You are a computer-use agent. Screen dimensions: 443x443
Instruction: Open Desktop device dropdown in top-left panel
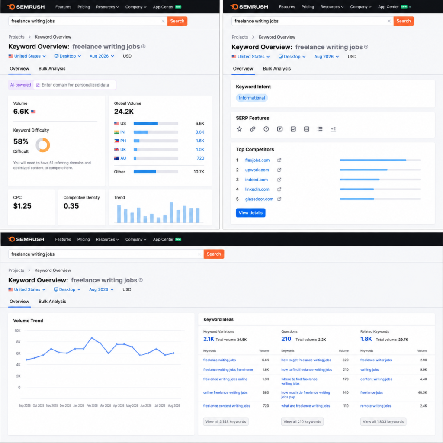click(x=67, y=56)
